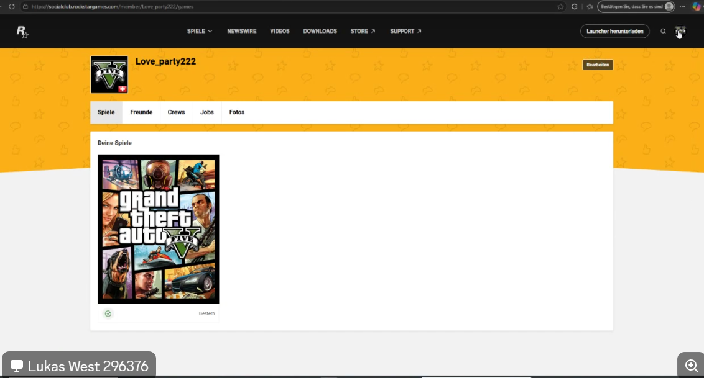Switch to the Jobs tab
Screen dimensions: 704x378
(x=207, y=112)
